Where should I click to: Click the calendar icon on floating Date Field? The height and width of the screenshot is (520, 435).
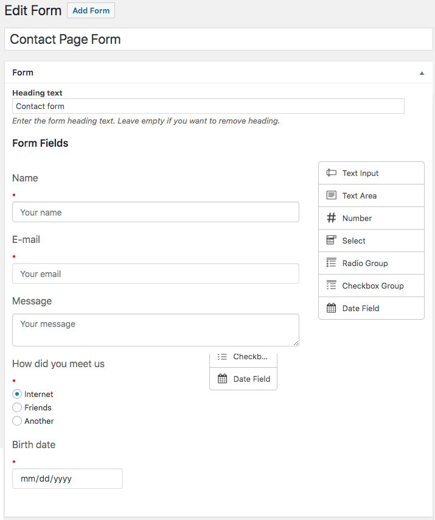[x=222, y=379]
